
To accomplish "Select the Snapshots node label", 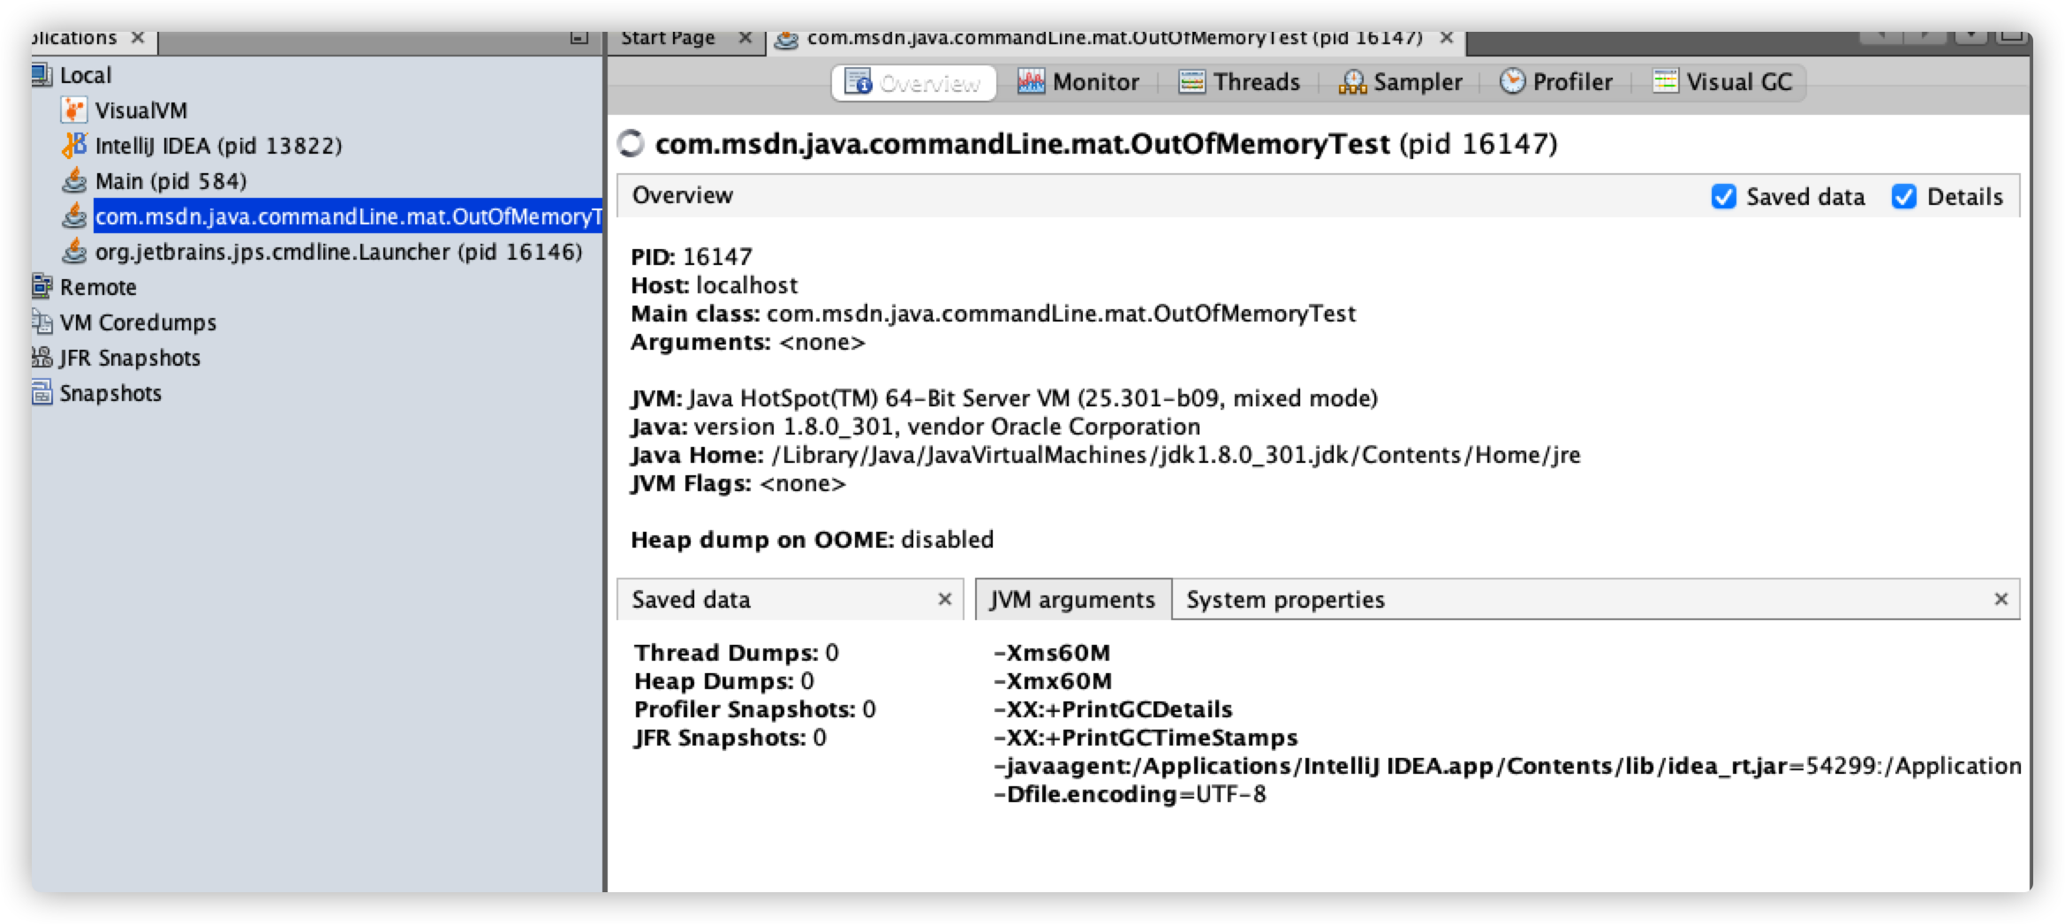I will 110,393.
